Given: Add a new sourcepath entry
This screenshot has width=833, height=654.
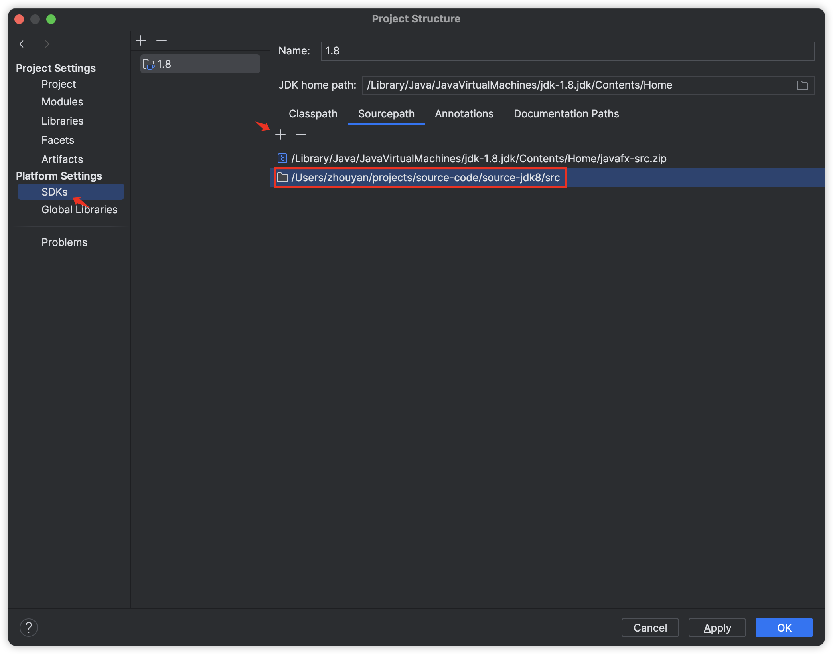Looking at the screenshot, I should [280, 135].
